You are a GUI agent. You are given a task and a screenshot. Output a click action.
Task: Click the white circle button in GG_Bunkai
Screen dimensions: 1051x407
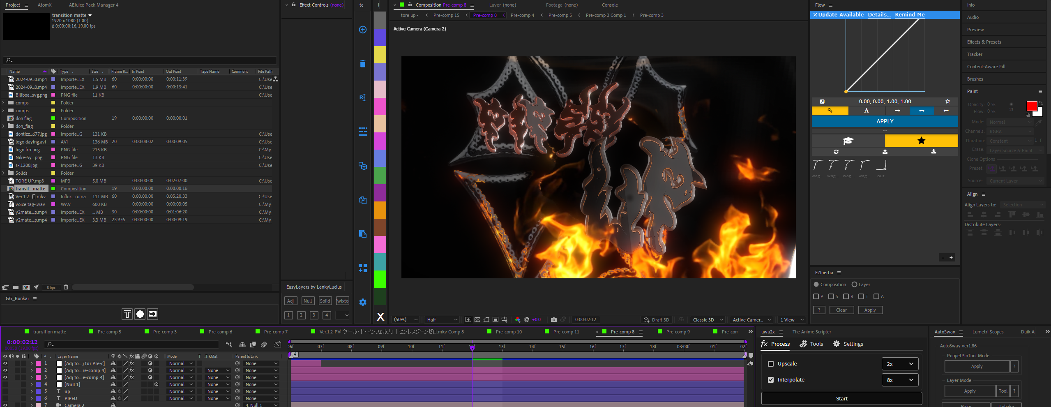[x=140, y=314]
